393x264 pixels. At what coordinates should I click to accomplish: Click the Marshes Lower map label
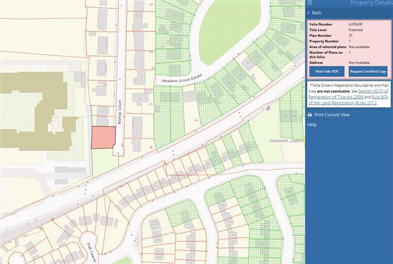coord(285,141)
